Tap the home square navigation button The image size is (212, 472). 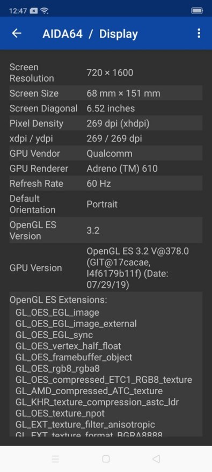[x=106, y=459]
